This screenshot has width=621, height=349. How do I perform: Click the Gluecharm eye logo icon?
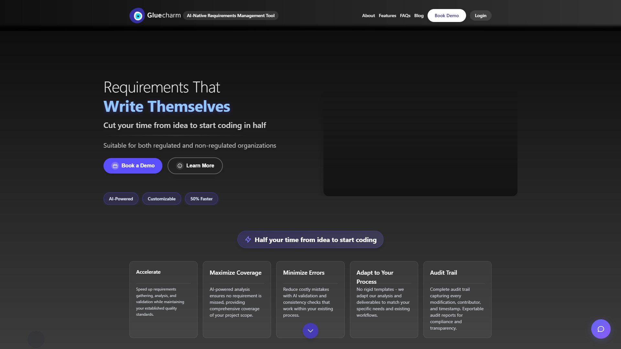[137, 16]
